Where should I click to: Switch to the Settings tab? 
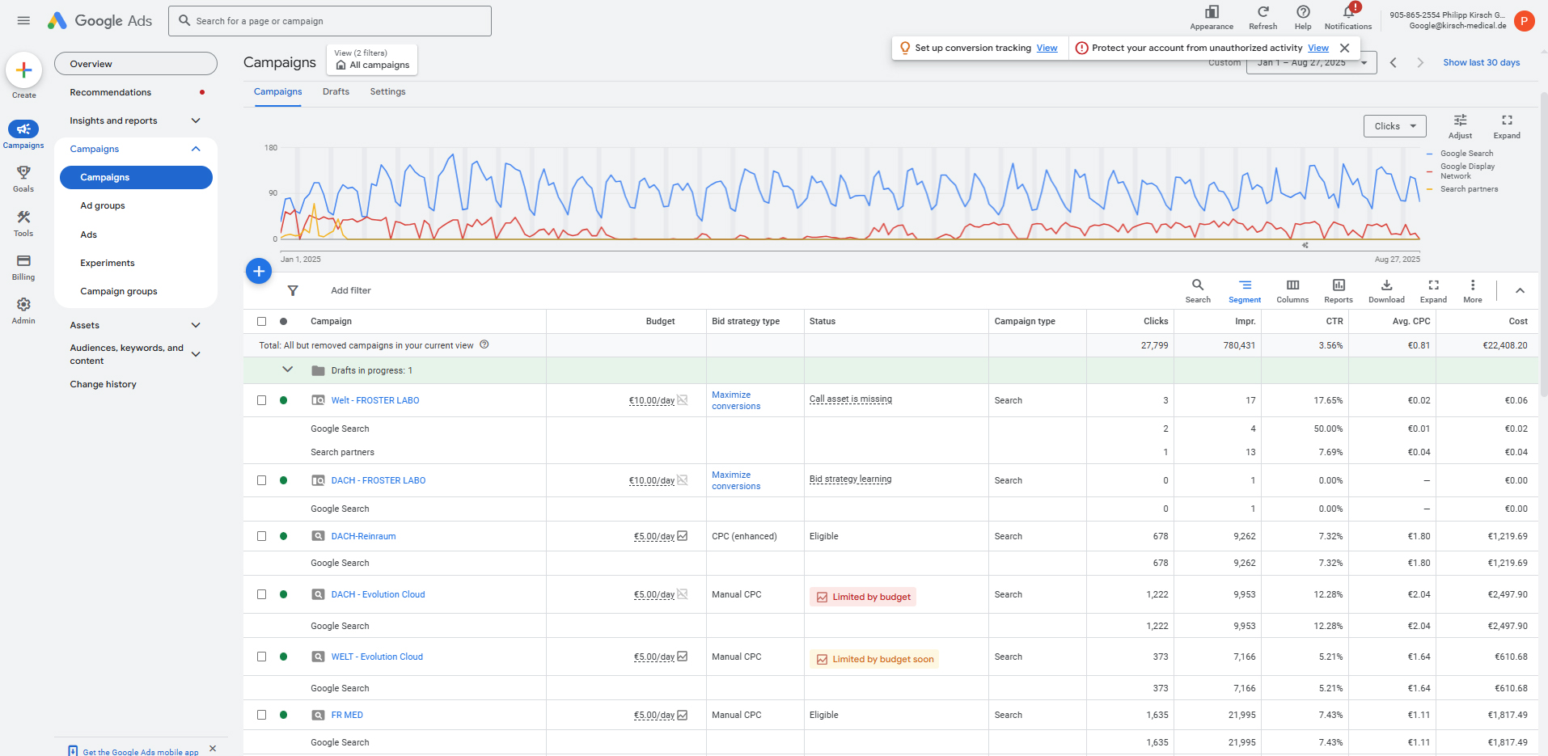click(387, 91)
